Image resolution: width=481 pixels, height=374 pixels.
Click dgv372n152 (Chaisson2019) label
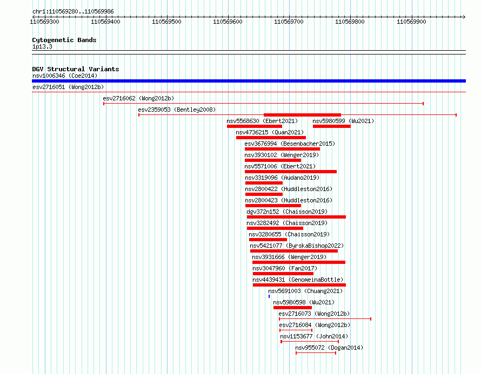coord(287,212)
